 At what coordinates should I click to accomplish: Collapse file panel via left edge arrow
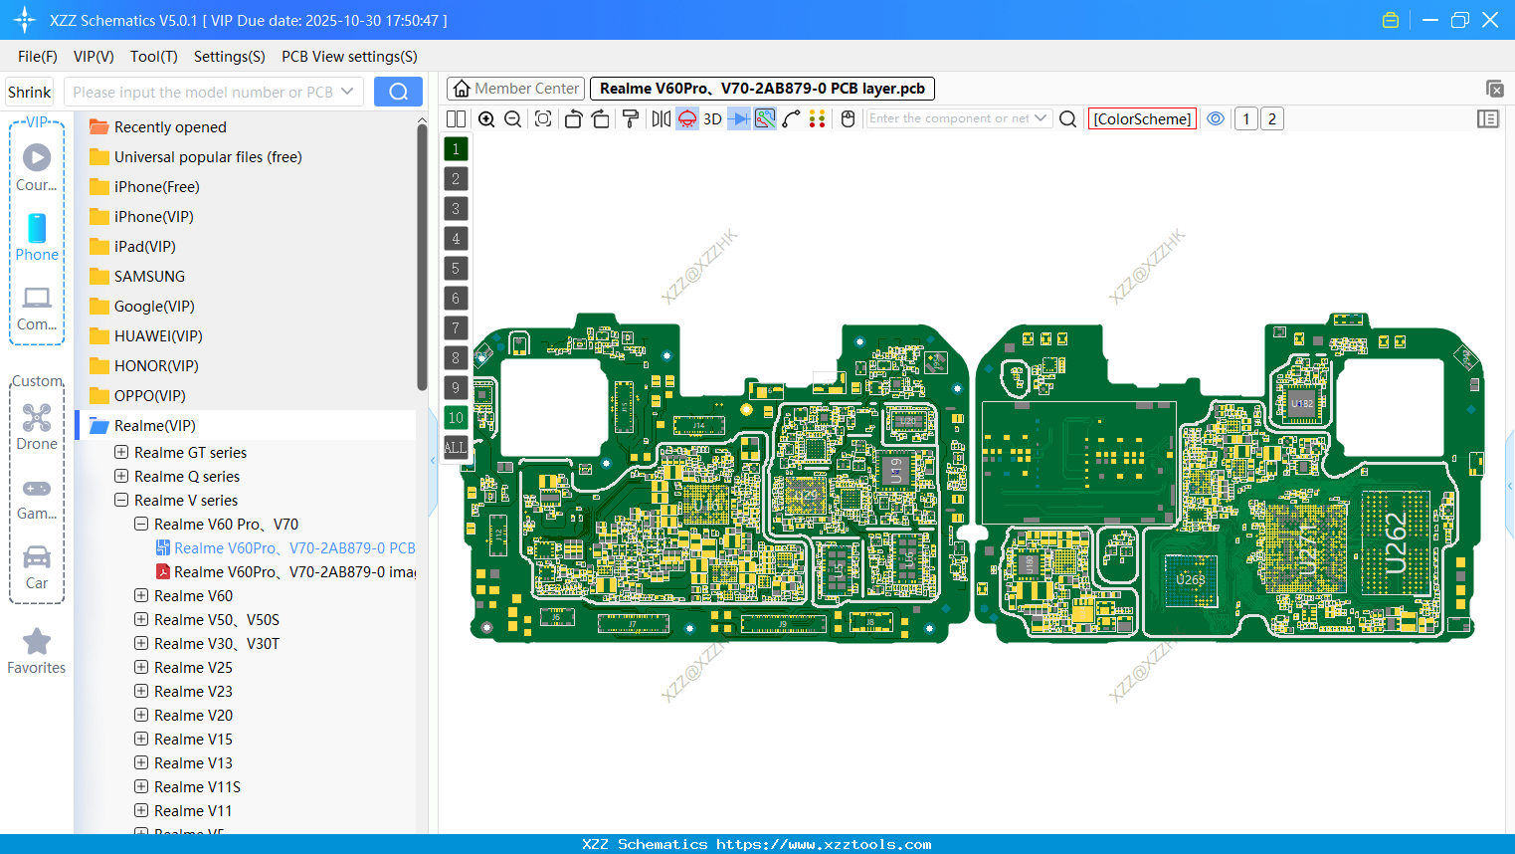click(x=433, y=460)
